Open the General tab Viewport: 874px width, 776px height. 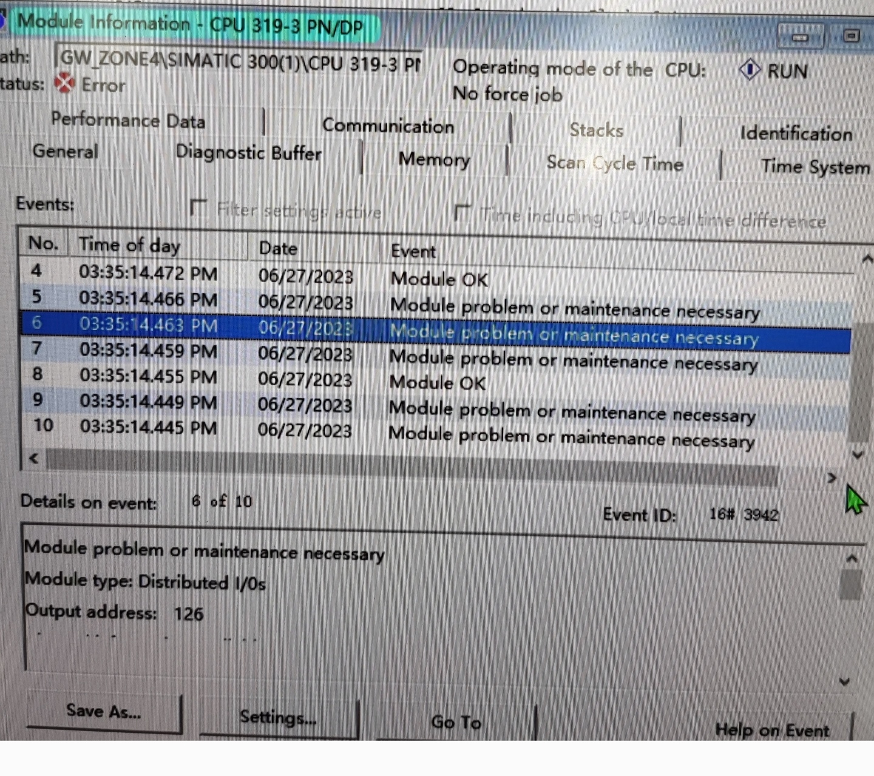(65, 150)
